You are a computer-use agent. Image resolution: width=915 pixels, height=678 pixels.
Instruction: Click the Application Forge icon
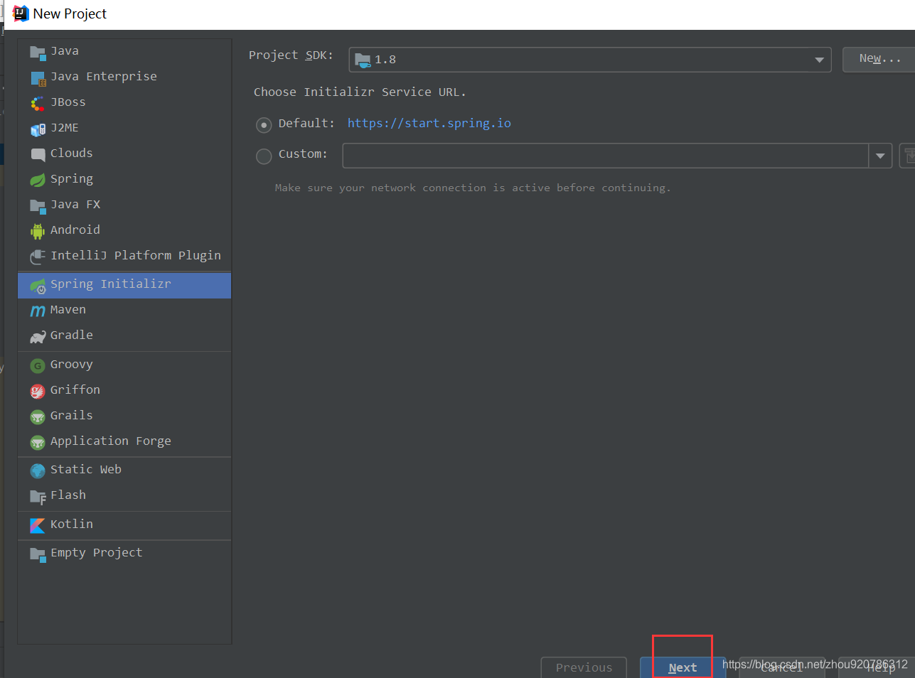click(x=38, y=442)
